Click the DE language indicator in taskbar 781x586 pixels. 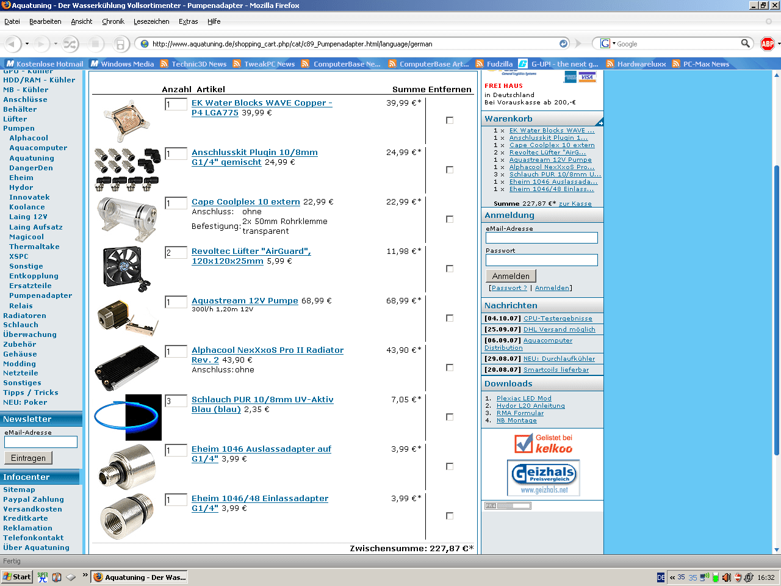pyautogui.click(x=661, y=577)
